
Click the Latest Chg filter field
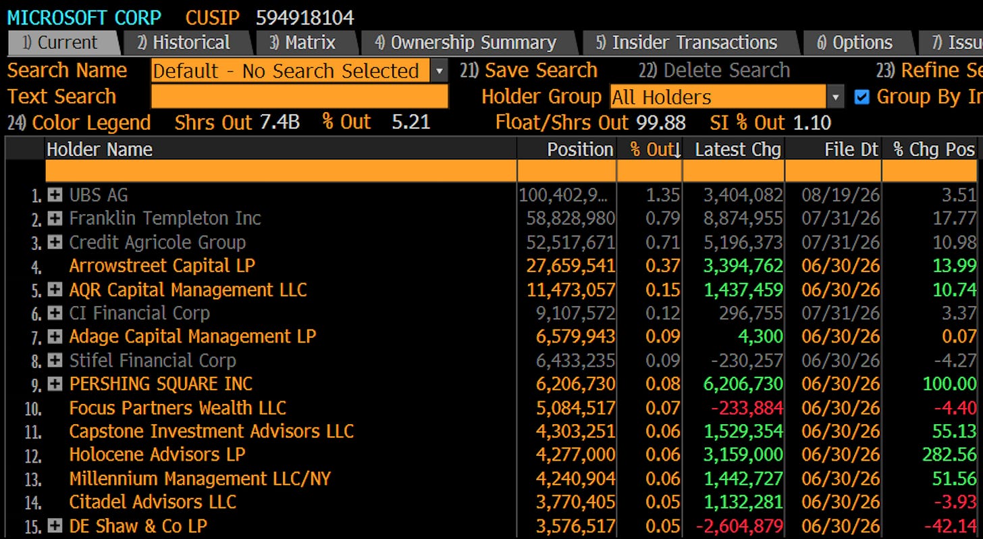click(733, 172)
